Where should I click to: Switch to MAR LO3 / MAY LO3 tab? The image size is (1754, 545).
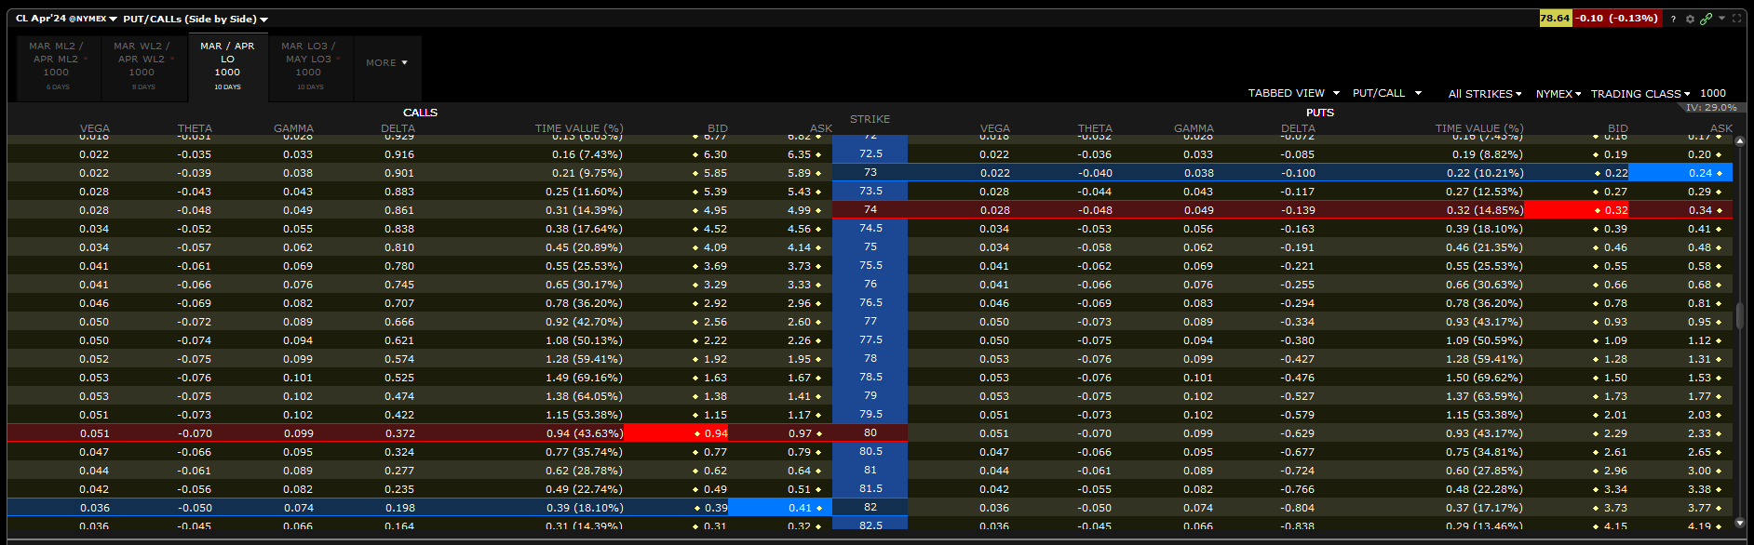point(310,67)
